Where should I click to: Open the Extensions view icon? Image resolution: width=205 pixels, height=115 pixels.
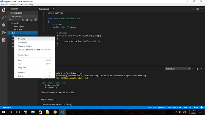[4, 40]
